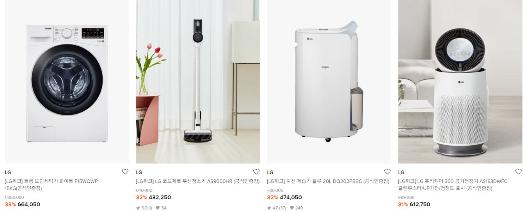The width and height of the screenshot is (524, 211).
Task: Open the cordless vacuum cleaner product image
Action: point(198,82)
